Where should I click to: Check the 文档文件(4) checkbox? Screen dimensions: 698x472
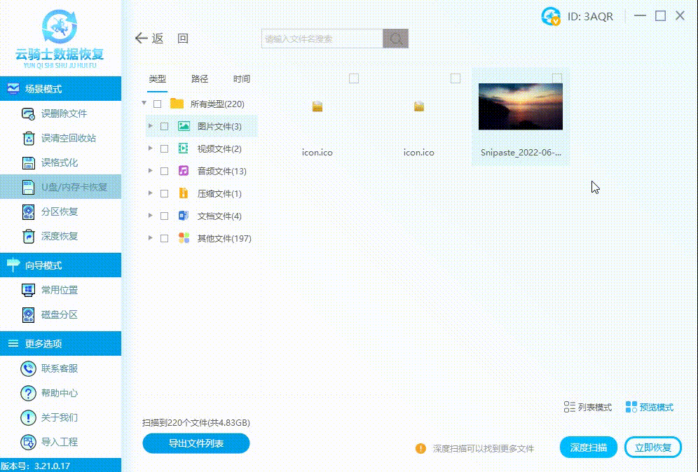(x=164, y=216)
